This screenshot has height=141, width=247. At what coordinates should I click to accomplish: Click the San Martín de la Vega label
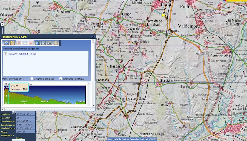click(233, 22)
